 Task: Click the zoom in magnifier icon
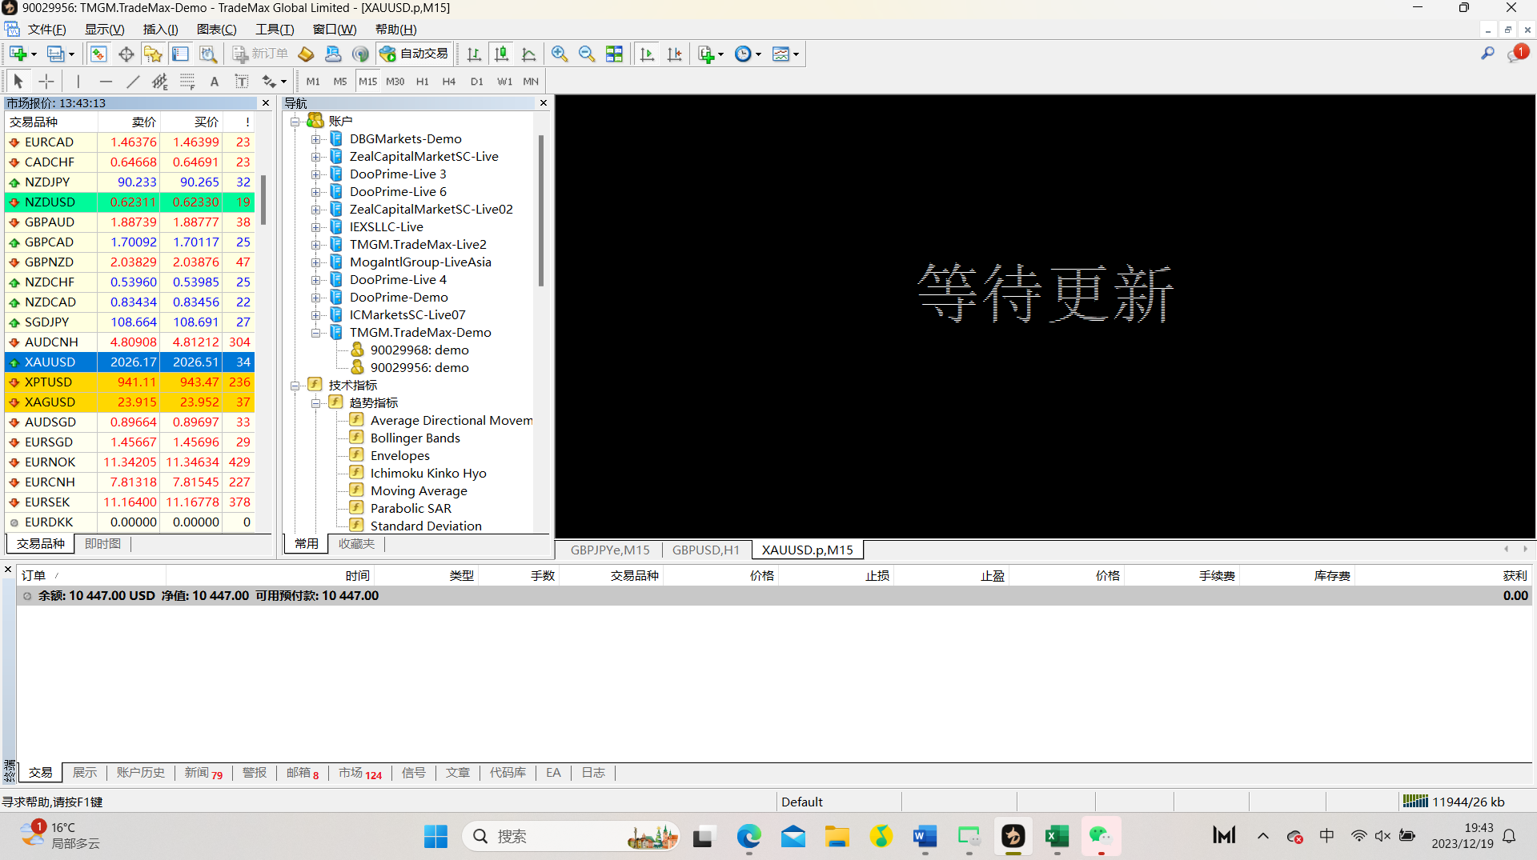[x=560, y=54]
